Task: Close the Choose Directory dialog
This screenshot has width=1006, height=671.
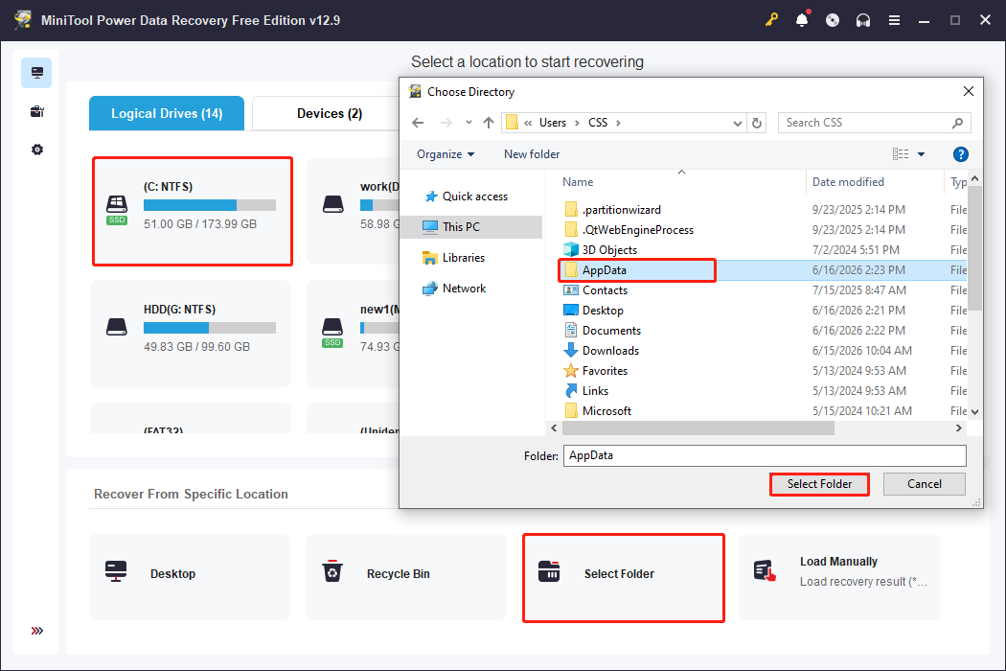Action: 968,91
